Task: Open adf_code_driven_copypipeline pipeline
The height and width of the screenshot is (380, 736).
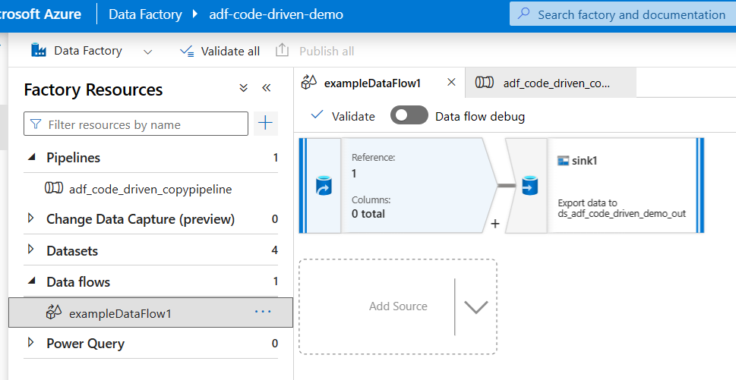Action: 150,189
